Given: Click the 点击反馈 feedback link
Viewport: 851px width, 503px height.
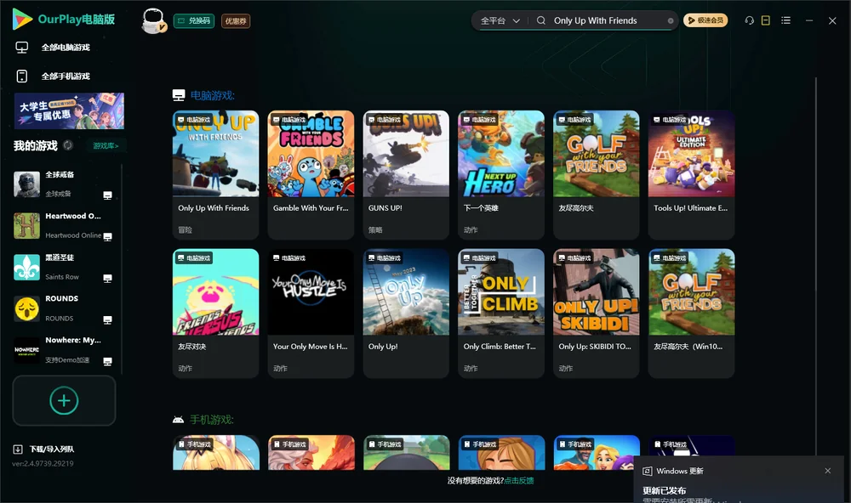Looking at the screenshot, I should [519, 480].
